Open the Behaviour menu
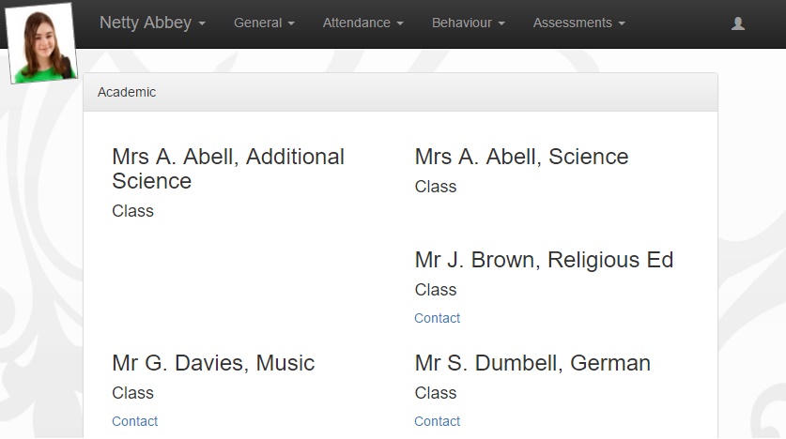Image resolution: width=786 pixels, height=439 pixels. click(469, 23)
